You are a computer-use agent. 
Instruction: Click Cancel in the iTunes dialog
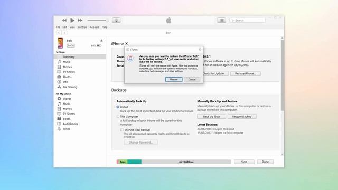tap(192, 80)
